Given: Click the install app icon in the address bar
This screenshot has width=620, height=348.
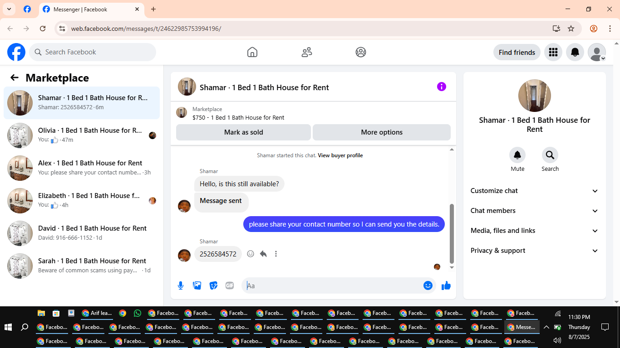Looking at the screenshot, I should 556,29.
